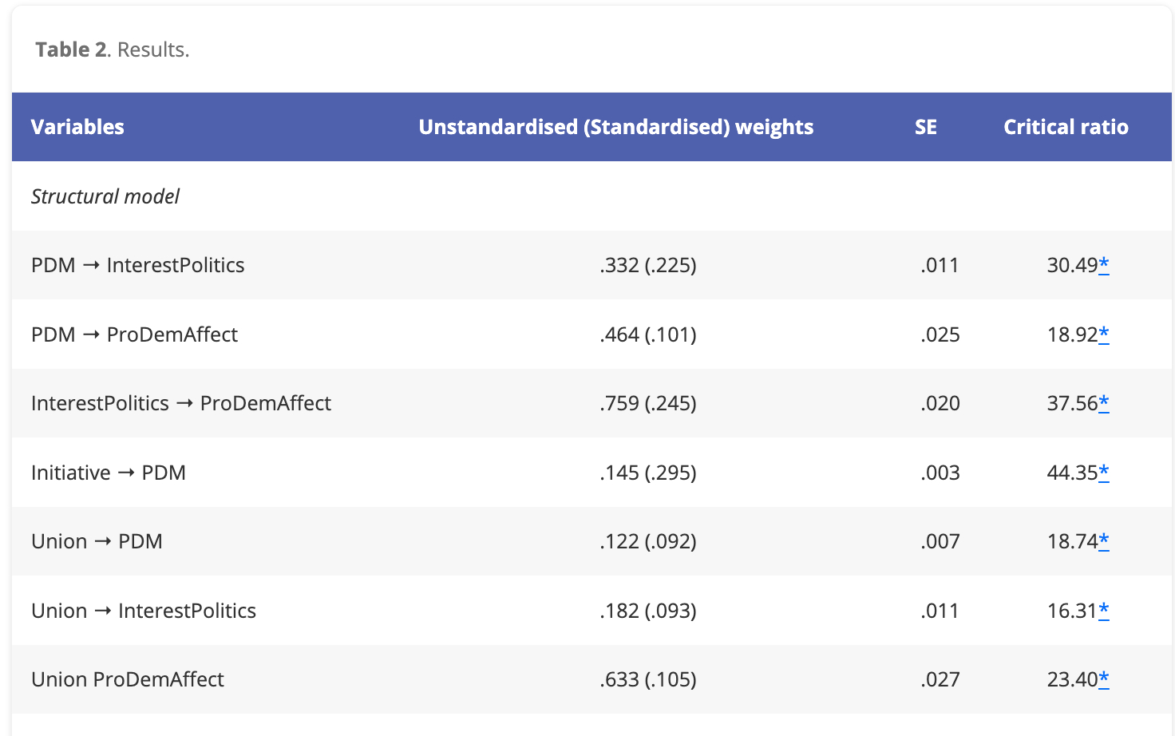Click the Variables column header
The width and height of the screenshot is (1175, 736).
coord(77,127)
